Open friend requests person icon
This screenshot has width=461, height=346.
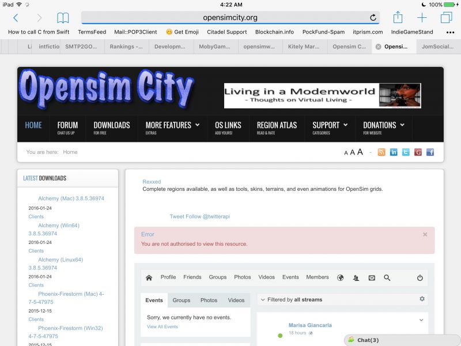point(356,277)
